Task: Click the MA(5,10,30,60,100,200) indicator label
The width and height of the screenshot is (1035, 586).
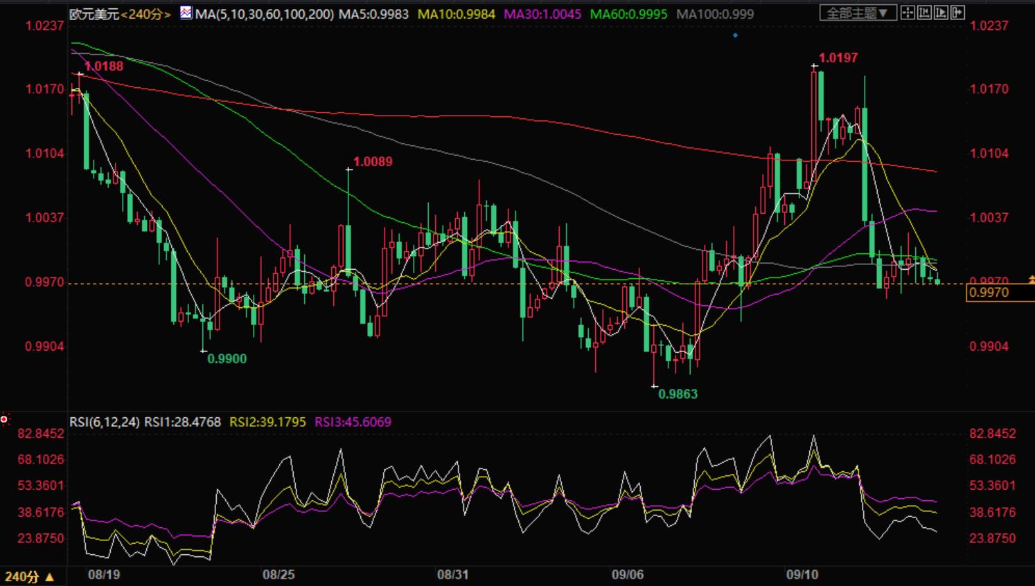Action: (x=264, y=14)
